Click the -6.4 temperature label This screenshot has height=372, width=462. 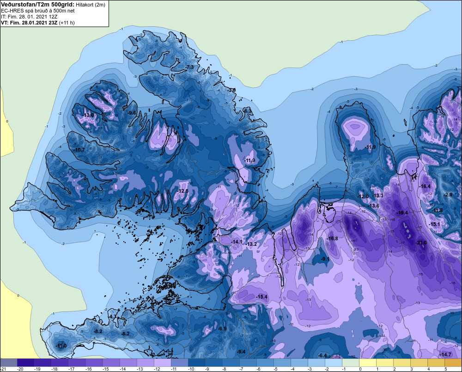tap(323, 355)
